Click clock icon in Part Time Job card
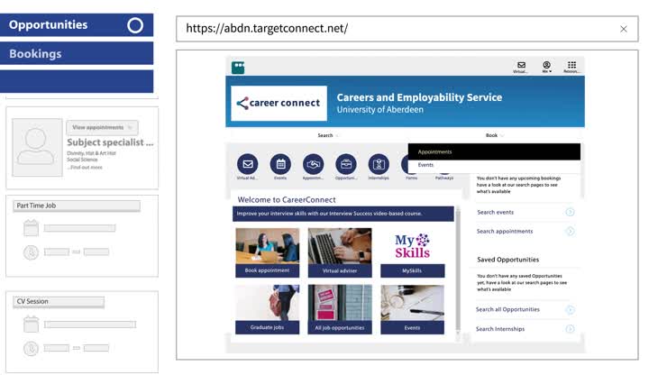The image size is (667, 375). (31, 252)
